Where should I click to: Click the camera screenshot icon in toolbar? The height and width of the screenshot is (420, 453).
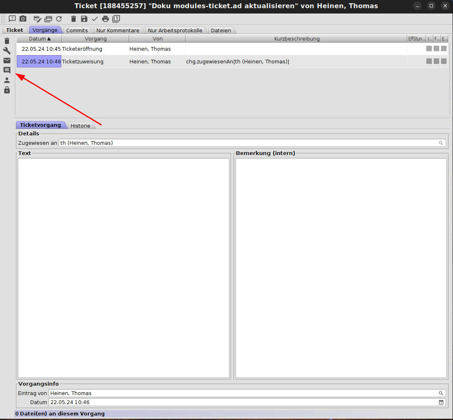pyautogui.click(x=23, y=19)
